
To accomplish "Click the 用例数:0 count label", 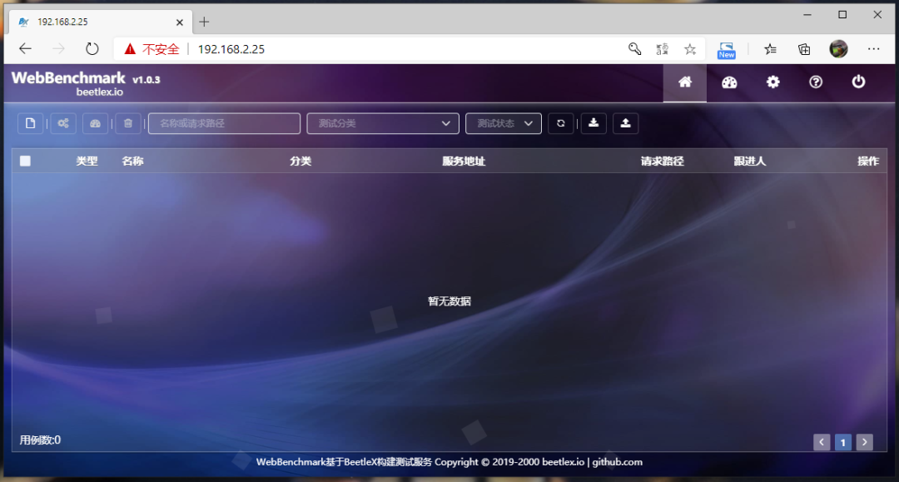I will tap(40, 440).
